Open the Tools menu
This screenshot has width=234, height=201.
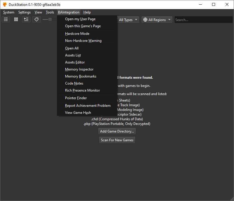[50, 12]
